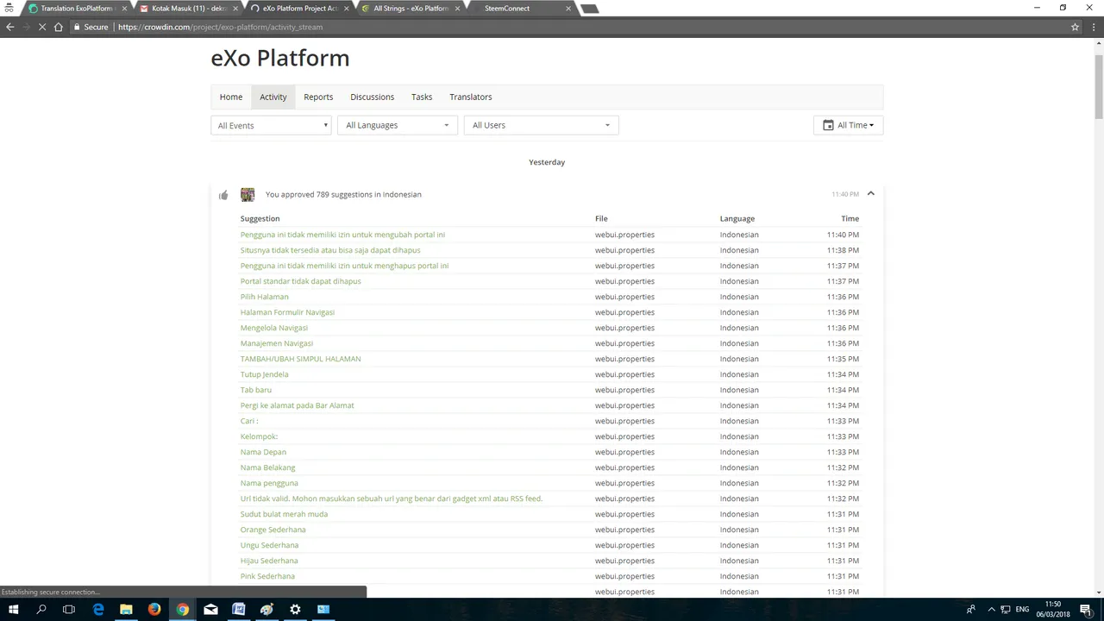Open the 'Nama Belakang' suggestion
The width and height of the screenshot is (1104, 621).
[x=267, y=467]
